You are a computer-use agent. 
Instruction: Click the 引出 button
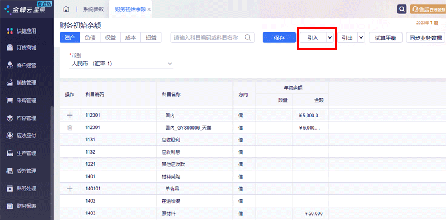click(x=347, y=38)
